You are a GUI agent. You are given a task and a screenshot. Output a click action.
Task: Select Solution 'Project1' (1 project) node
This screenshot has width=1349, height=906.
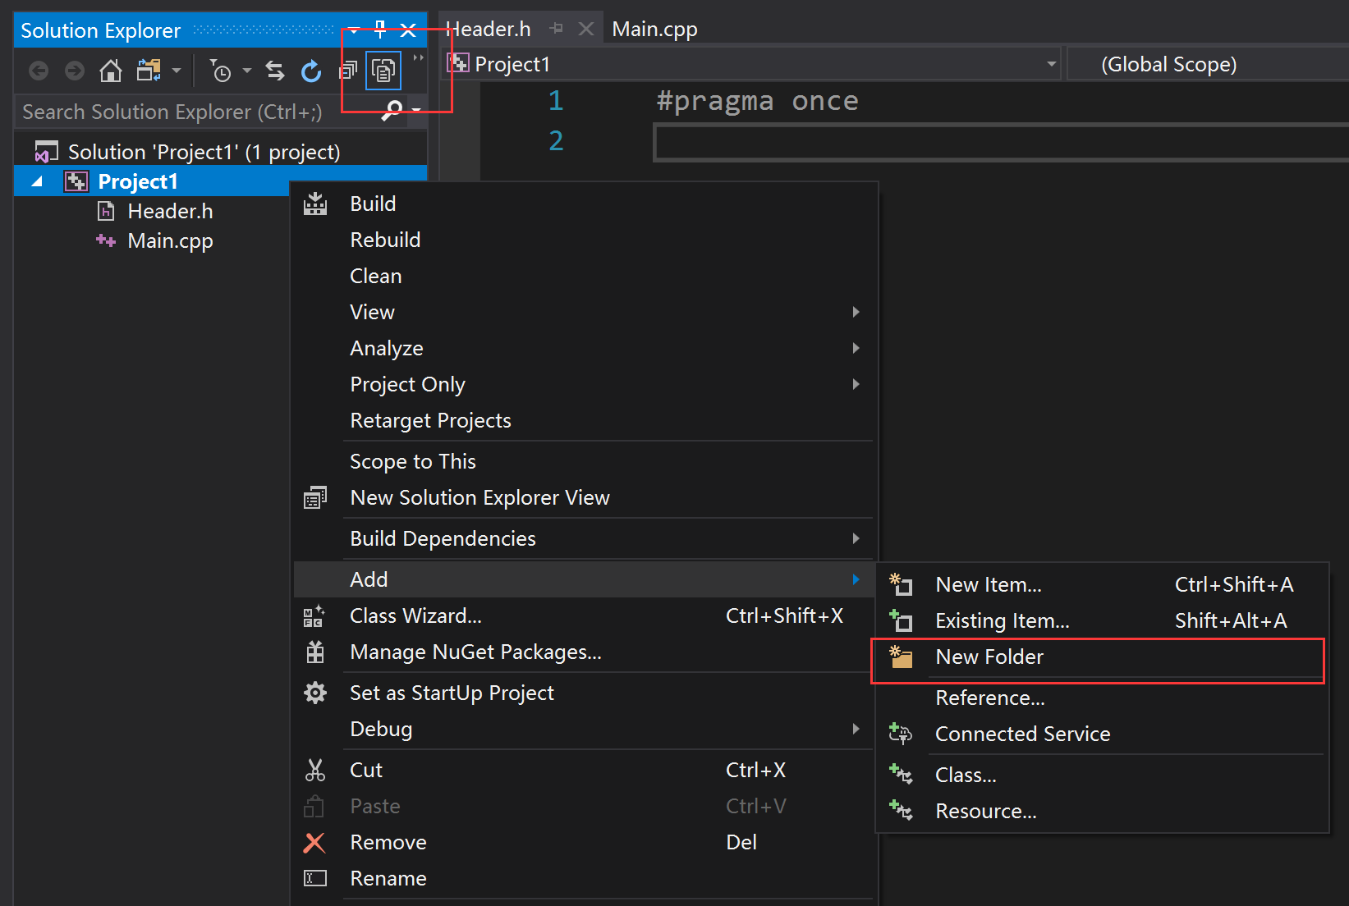pyautogui.click(x=204, y=152)
